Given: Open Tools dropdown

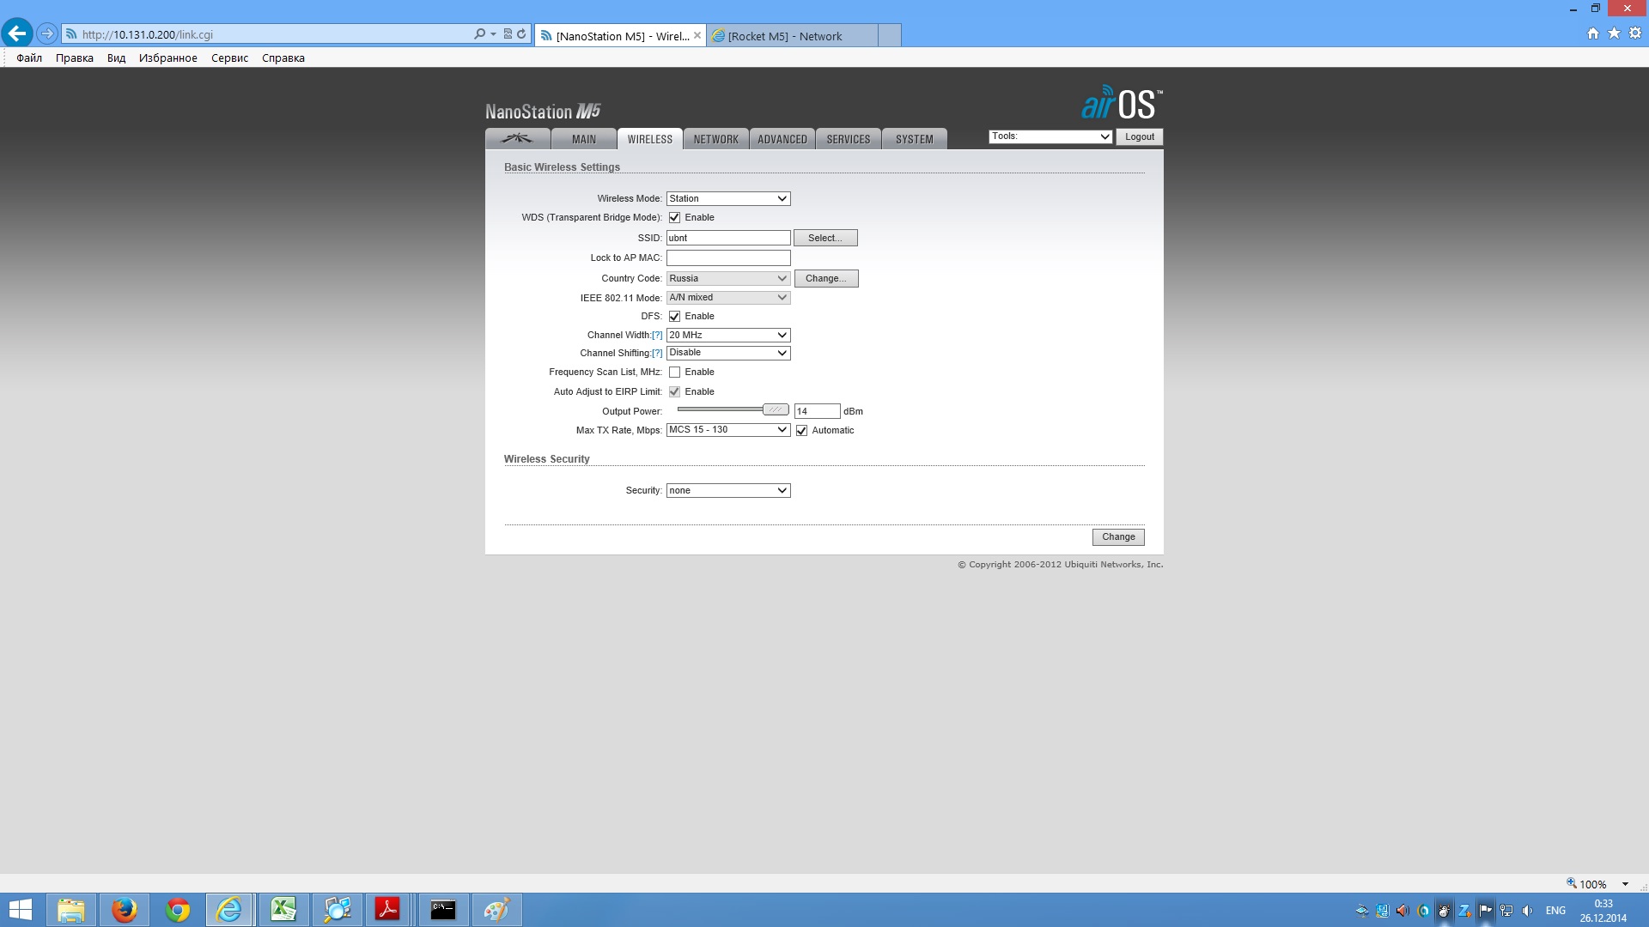Looking at the screenshot, I should (x=1050, y=137).
